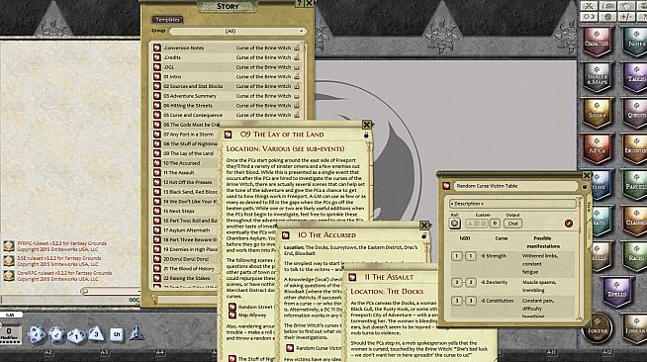Screen dimensions: 647x362
Task: Open 12 Hot Off the Presses story entry
Action: [188, 182]
